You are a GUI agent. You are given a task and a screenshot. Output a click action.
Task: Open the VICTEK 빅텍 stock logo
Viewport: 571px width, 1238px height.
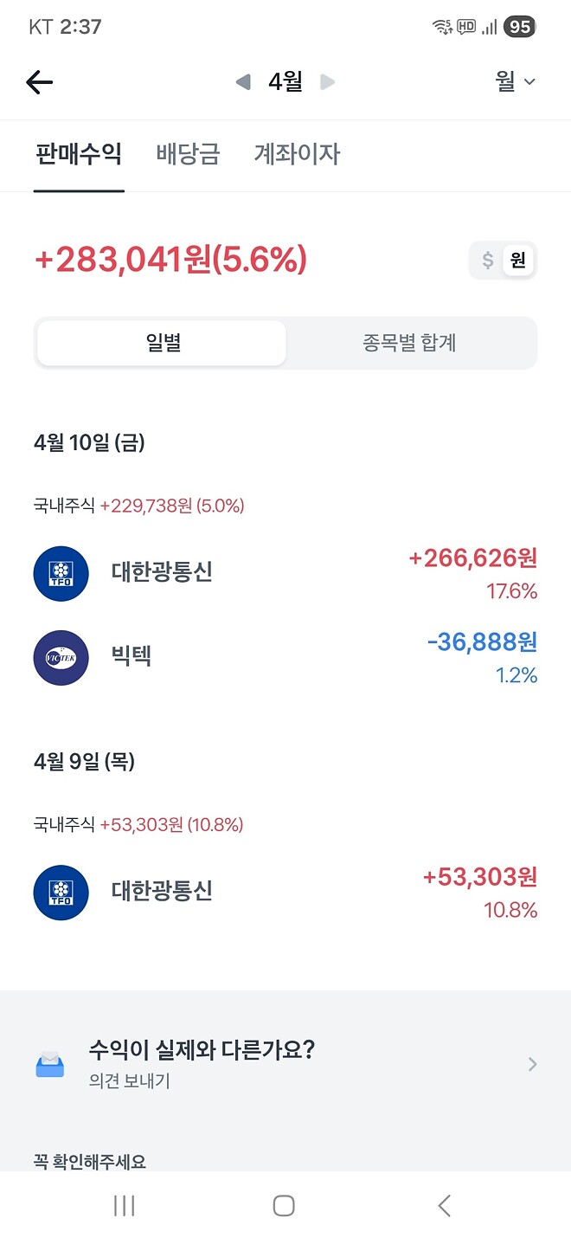[61, 658]
